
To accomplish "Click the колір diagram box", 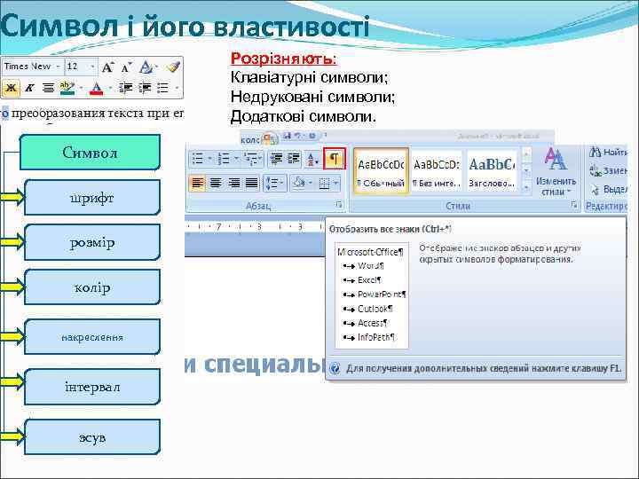I will [x=92, y=288].
